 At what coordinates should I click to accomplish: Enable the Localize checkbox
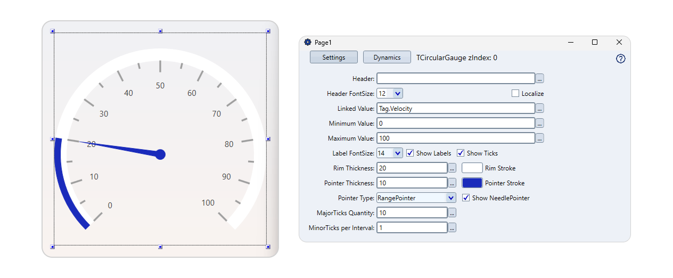[x=515, y=94]
